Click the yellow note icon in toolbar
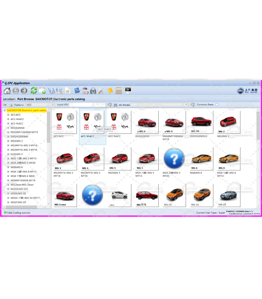The width and height of the screenshot is (262, 299). pyautogui.click(x=110, y=91)
